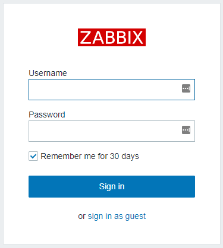Click the red ZABBIX logo
Image resolution: width=223 pixels, height=248 pixels.
click(112, 37)
